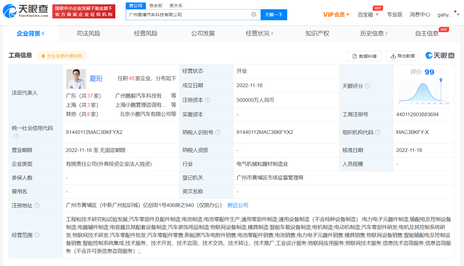Click the industry value 电气机械和器材制造业
The width and height of the screenshot is (464, 266).
click(x=262, y=164)
